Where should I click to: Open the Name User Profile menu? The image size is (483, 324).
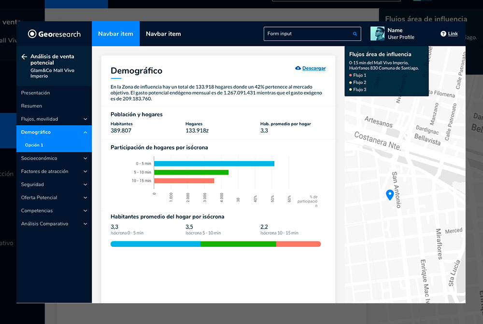coord(401,34)
